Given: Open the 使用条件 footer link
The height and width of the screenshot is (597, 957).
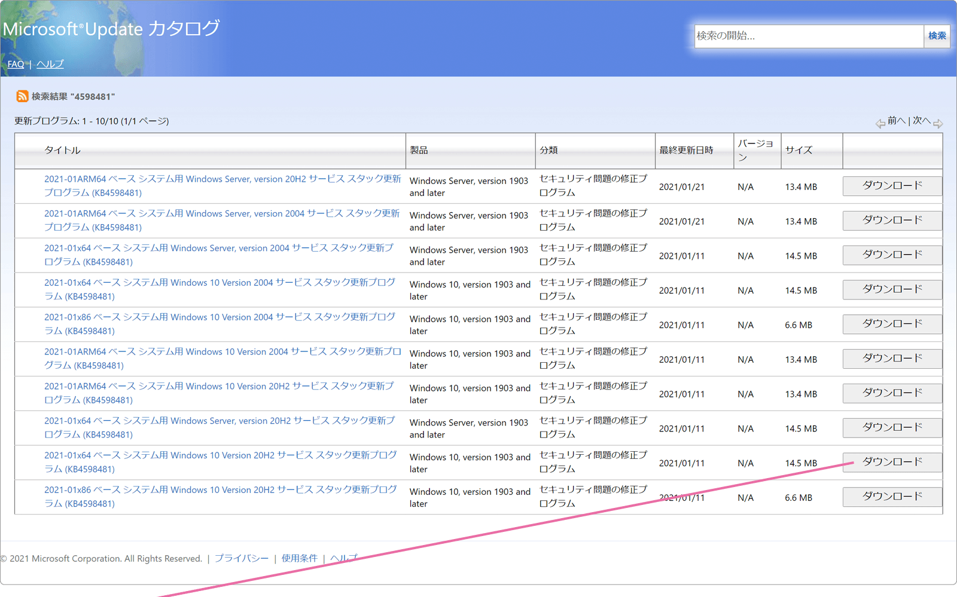Looking at the screenshot, I should tap(299, 558).
